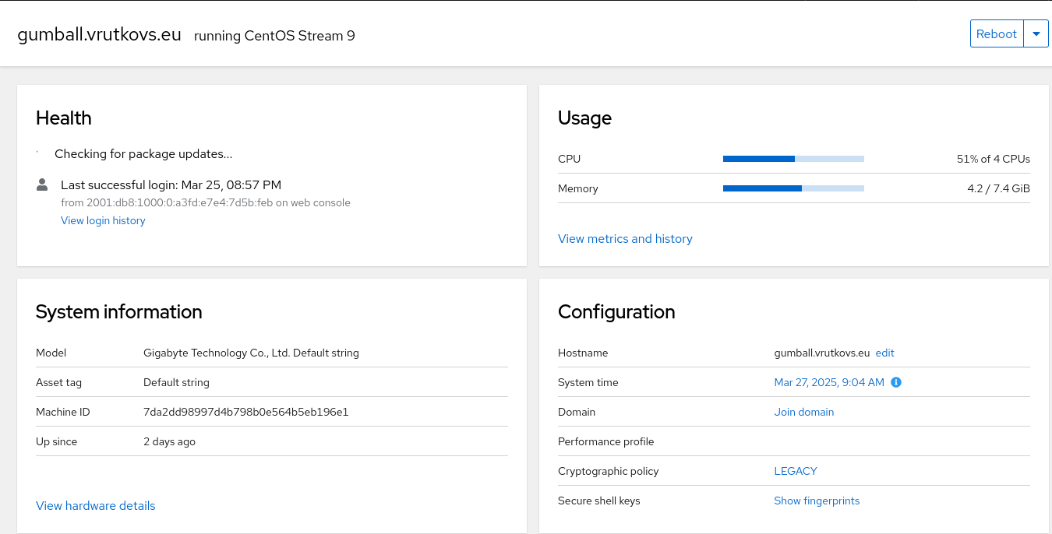Click the Performance profile label
1052x534 pixels.
pos(605,441)
